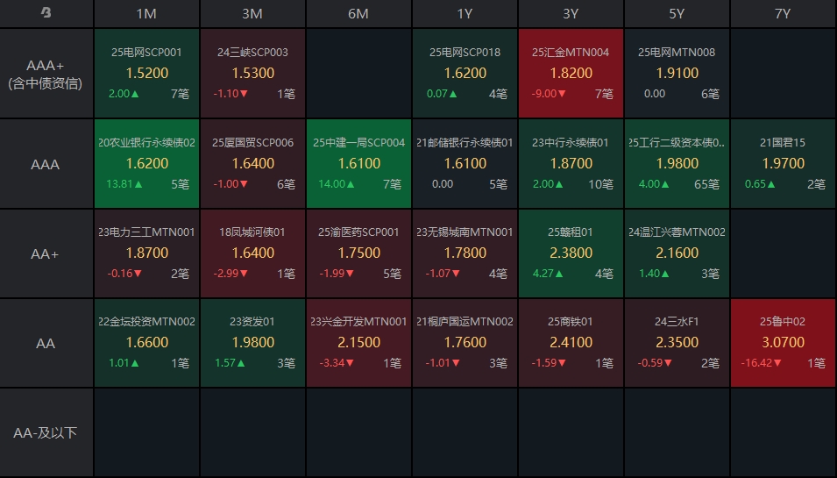Open the 25渝医药SCP001 cell
Viewport: 837px width, 478px height.
(x=358, y=253)
